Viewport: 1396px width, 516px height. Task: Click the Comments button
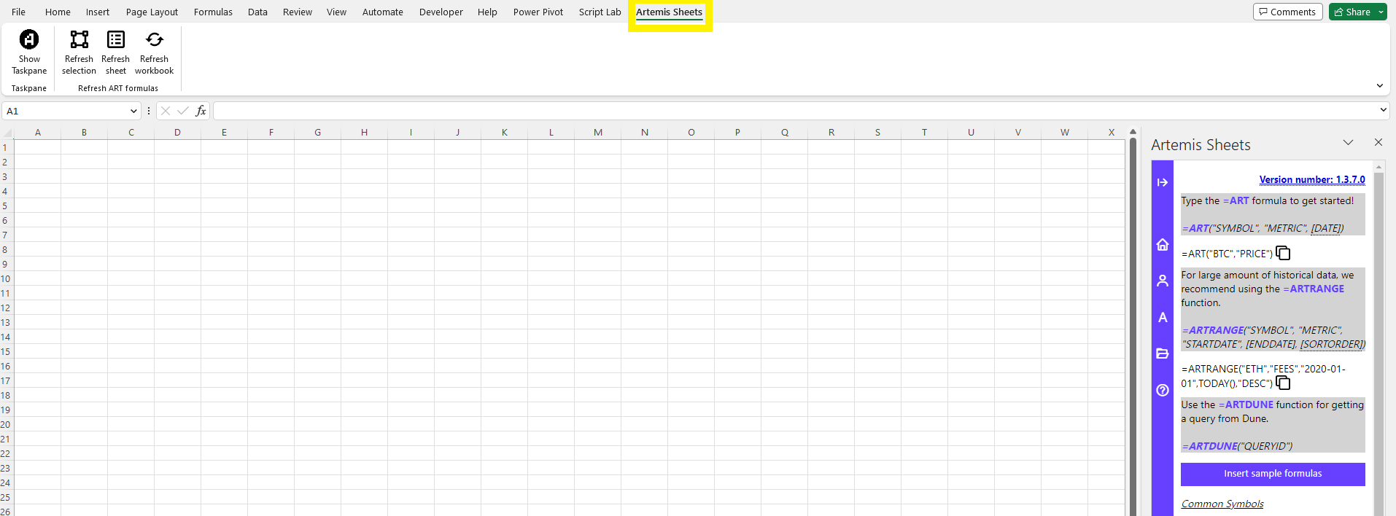(1287, 12)
